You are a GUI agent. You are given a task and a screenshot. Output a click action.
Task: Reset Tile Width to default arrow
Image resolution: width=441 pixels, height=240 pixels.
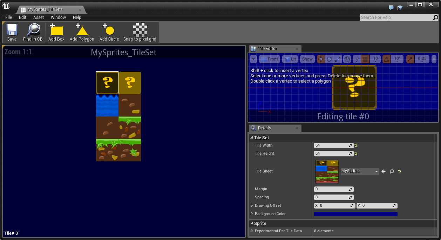coord(356,145)
